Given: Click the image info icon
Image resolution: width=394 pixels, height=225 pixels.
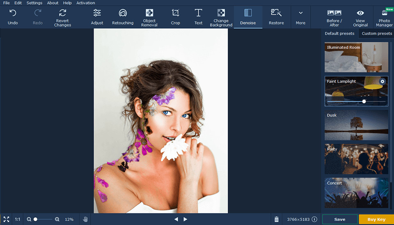Looking at the screenshot, I should pyautogui.click(x=314, y=219).
